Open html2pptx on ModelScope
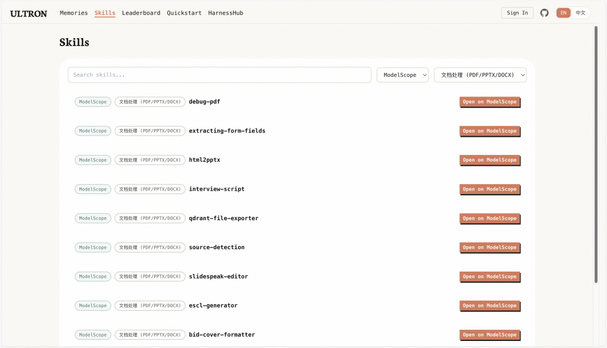607x348 pixels. tap(489, 160)
